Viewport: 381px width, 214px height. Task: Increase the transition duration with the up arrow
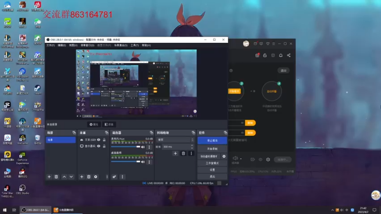click(x=192, y=146)
